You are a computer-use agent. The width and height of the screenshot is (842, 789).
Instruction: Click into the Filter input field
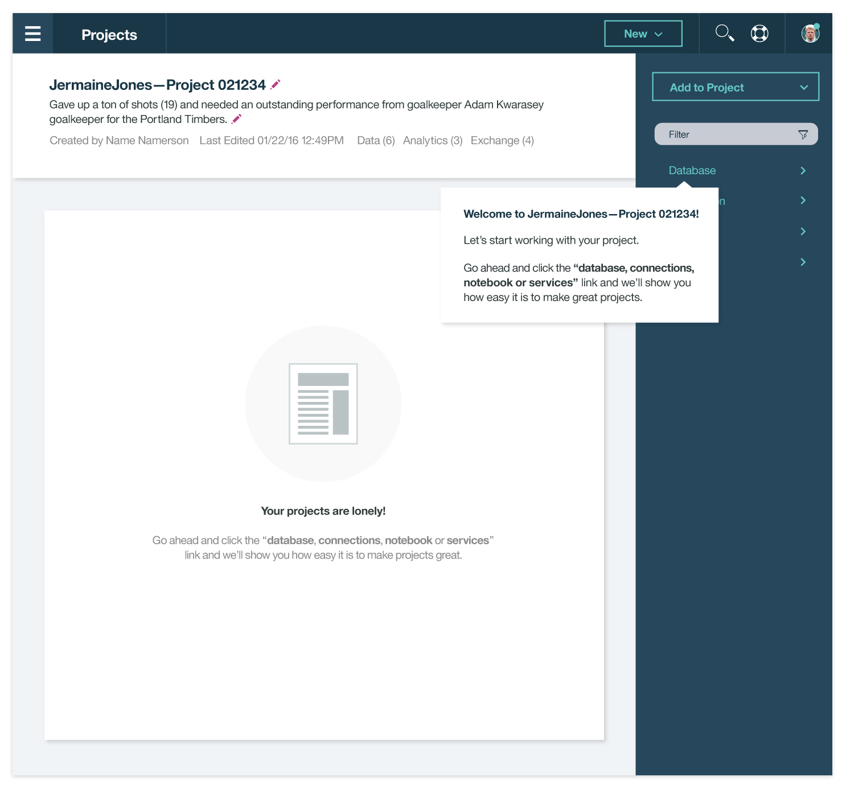click(x=736, y=134)
